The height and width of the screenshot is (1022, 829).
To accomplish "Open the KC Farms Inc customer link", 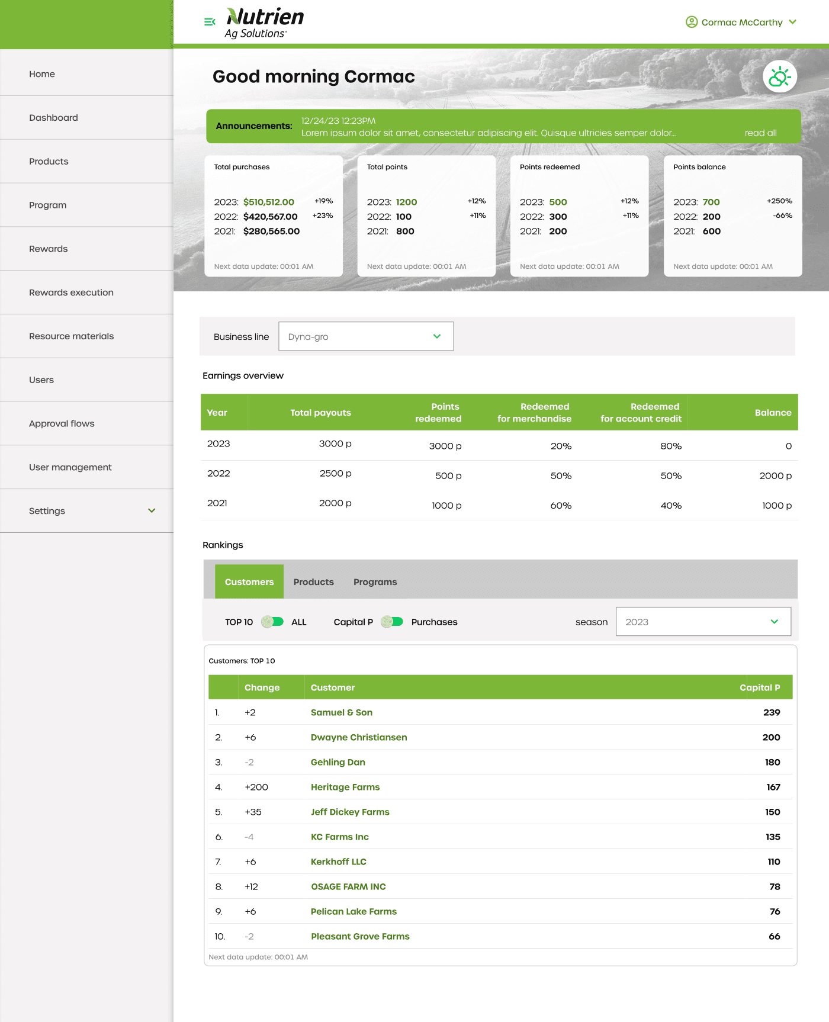I will point(340,837).
